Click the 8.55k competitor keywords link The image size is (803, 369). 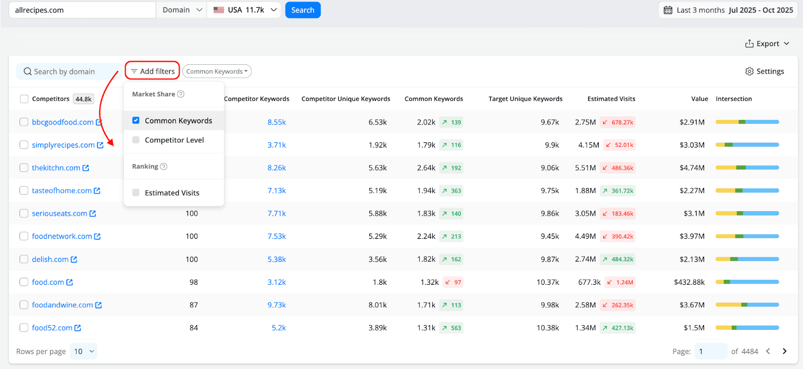point(277,122)
